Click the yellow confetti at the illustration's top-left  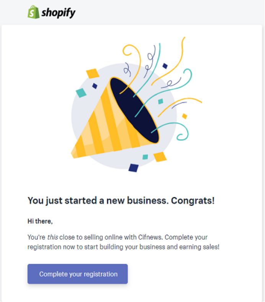(92, 73)
